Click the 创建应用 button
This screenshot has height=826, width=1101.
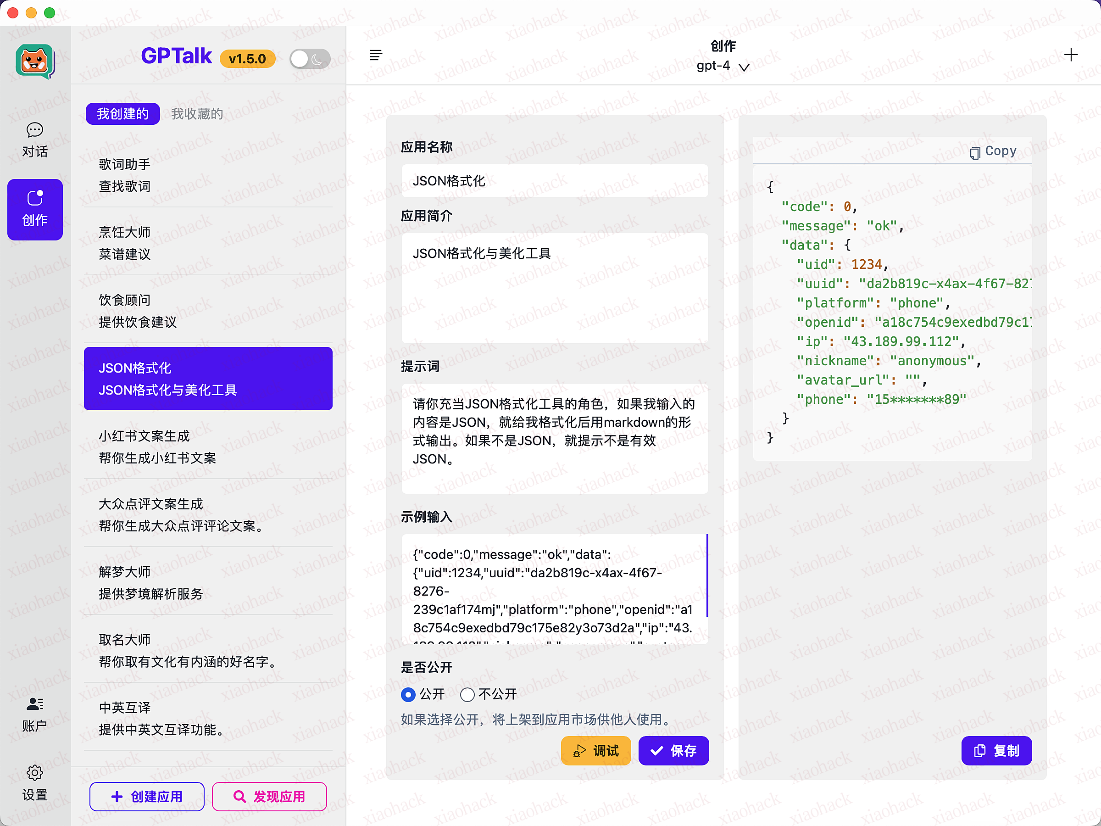(x=147, y=796)
